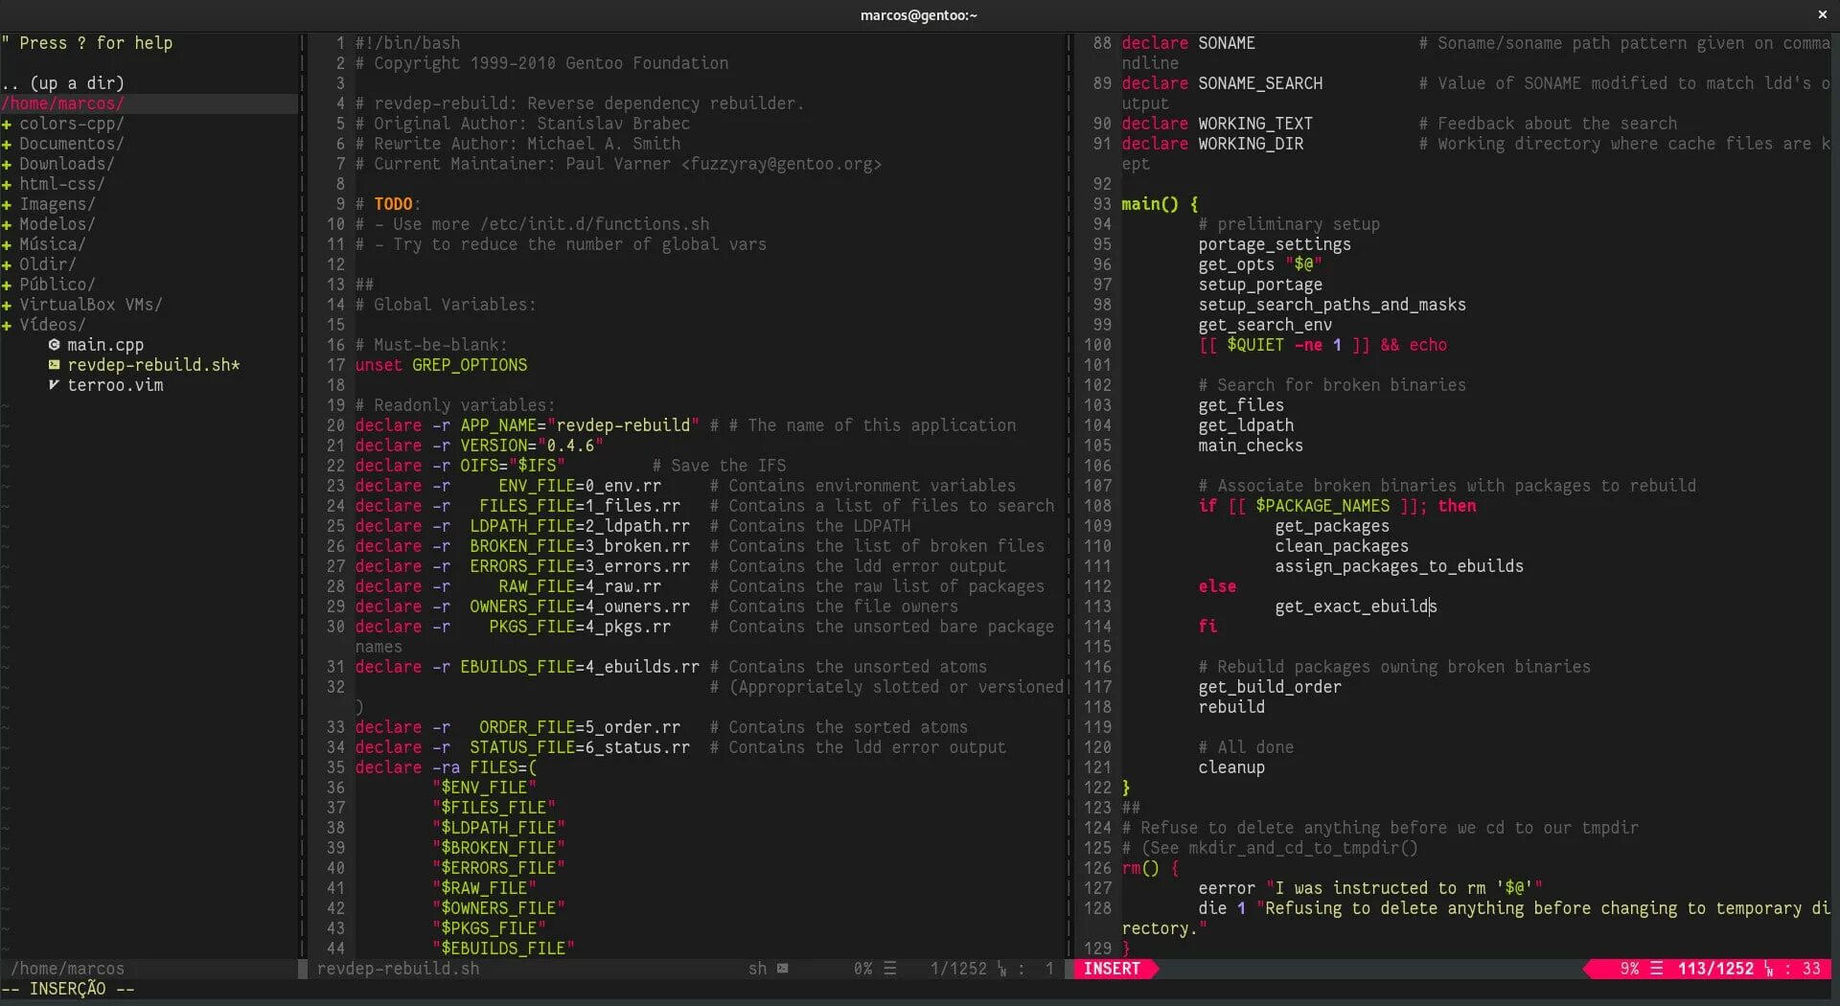Expand the Imagens/ directory plus sign
1840x1006 pixels.
coord(7,204)
